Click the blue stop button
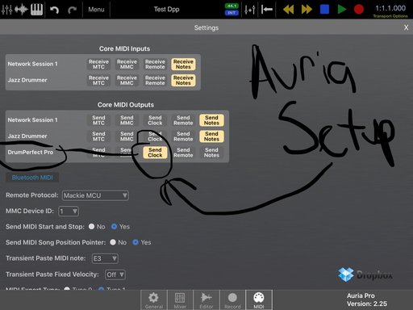 [x=324, y=9]
